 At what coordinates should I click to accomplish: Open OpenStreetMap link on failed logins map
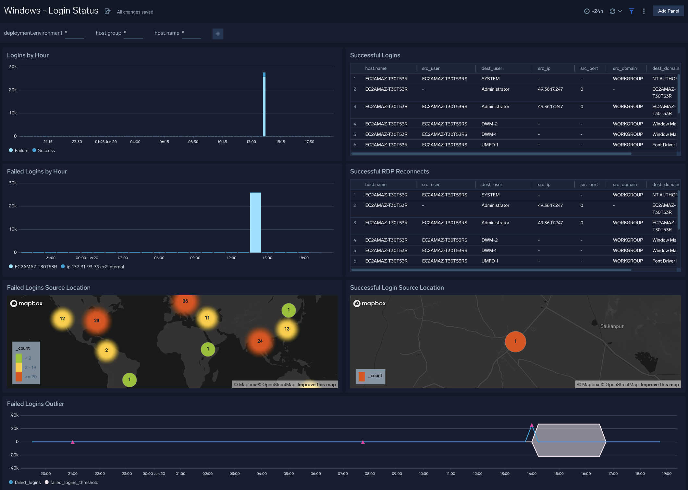tap(276, 385)
